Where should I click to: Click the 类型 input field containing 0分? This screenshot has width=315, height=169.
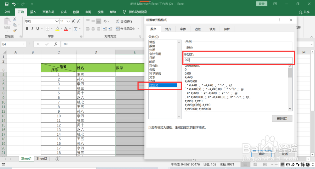click(x=238, y=60)
